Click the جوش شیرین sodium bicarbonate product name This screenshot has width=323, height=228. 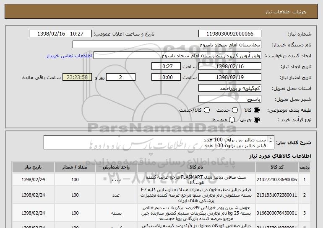196,213
